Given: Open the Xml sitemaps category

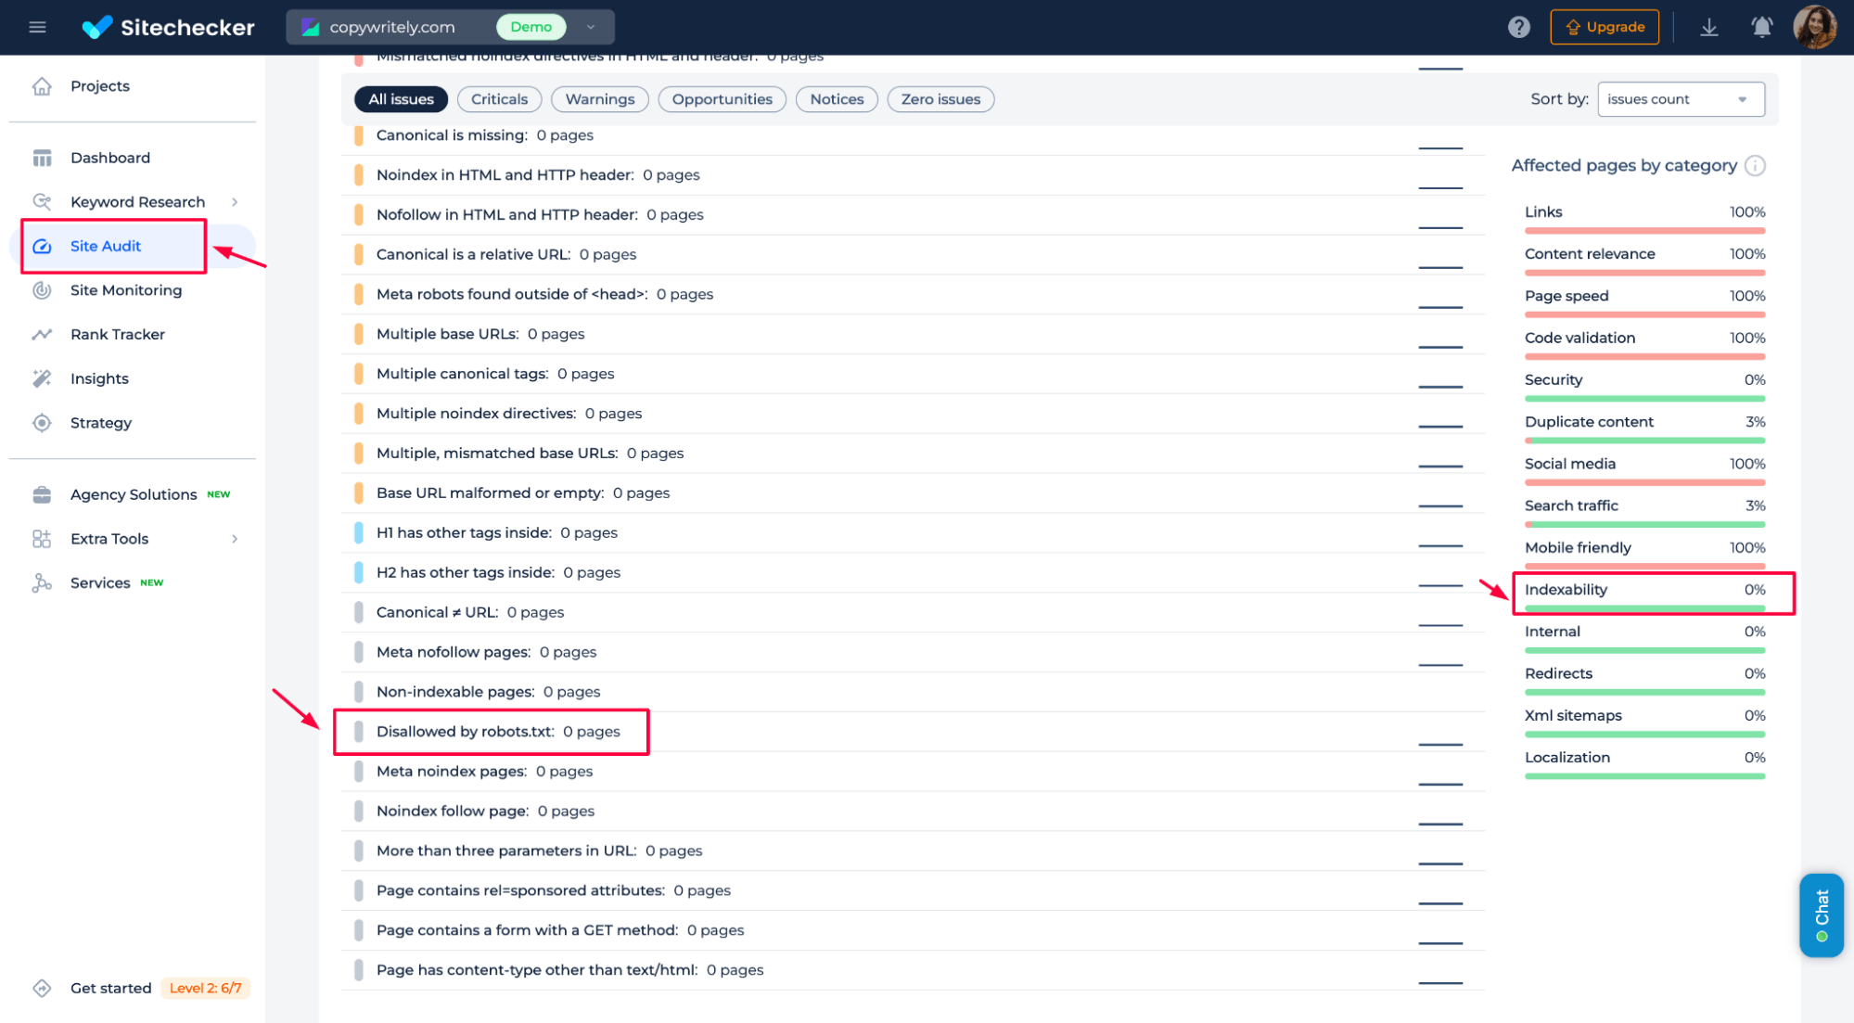Looking at the screenshot, I should (x=1644, y=722).
